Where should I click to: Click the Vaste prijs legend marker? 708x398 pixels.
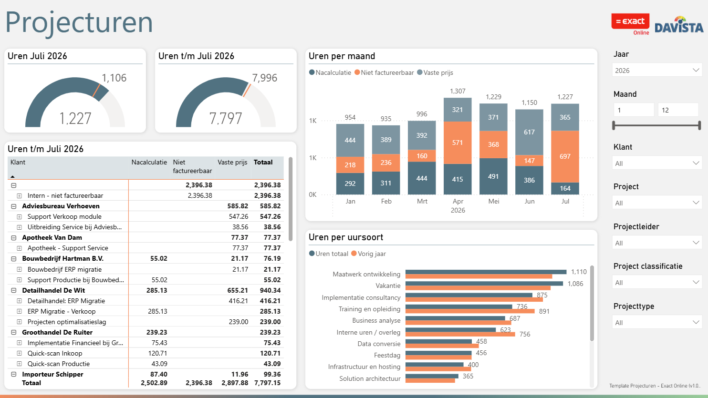(420, 72)
